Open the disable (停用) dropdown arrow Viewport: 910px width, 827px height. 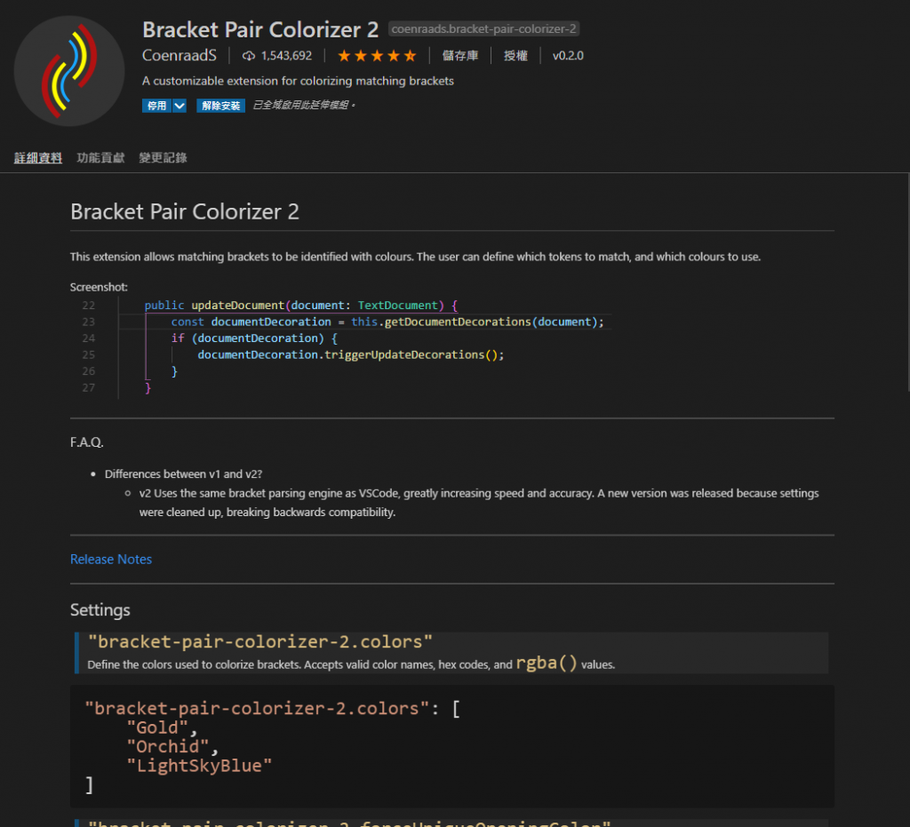[x=180, y=106]
